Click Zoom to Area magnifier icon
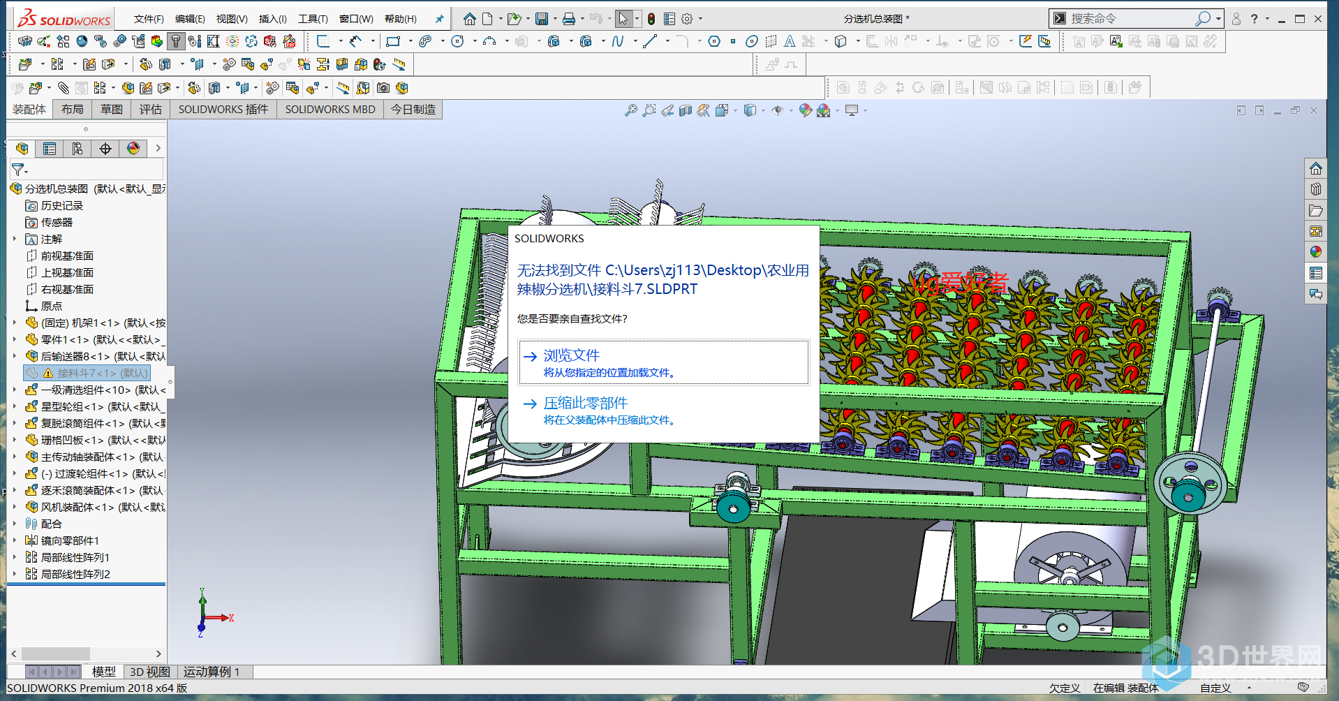The height and width of the screenshot is (701, 1339). 649,110
